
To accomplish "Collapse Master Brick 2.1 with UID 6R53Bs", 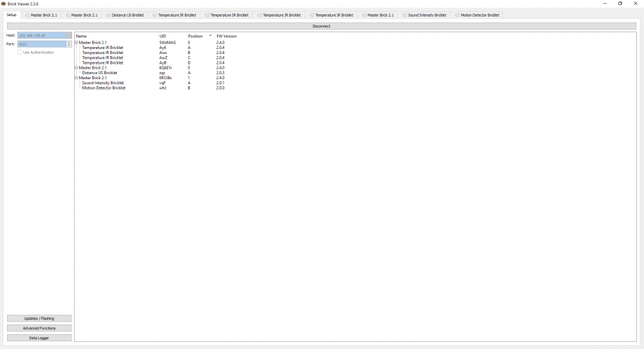I will (x=77, y=78).
